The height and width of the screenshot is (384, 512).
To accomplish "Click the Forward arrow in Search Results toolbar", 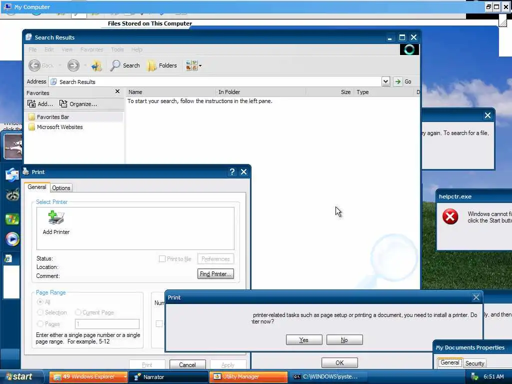I will 73,65.
